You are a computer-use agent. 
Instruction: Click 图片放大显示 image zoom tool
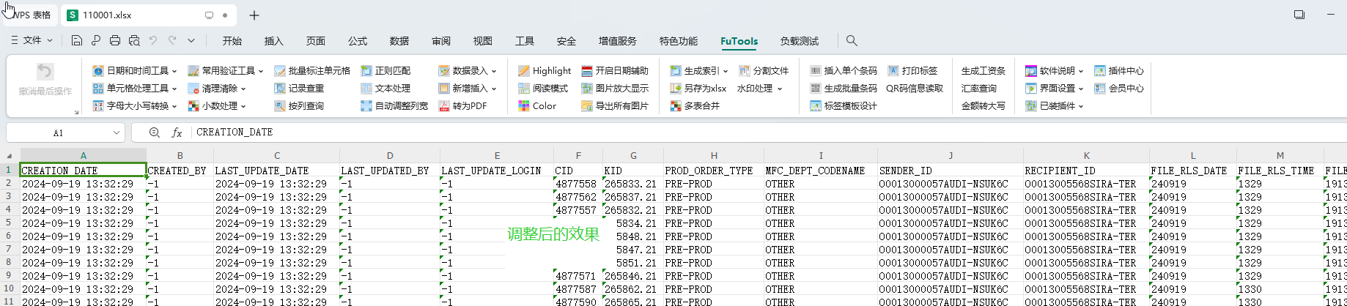click(615, 89)
